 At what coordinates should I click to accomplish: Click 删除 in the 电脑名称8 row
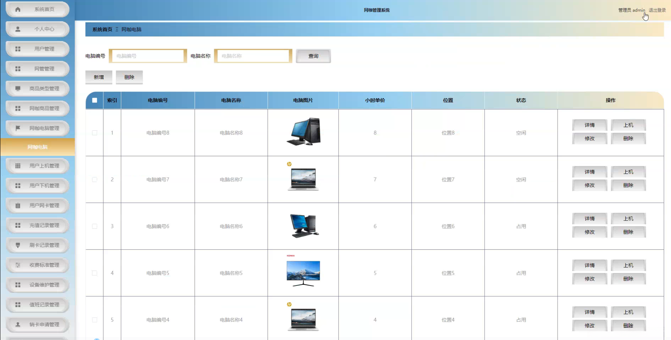pyautogui.click(x=628, y=138)
